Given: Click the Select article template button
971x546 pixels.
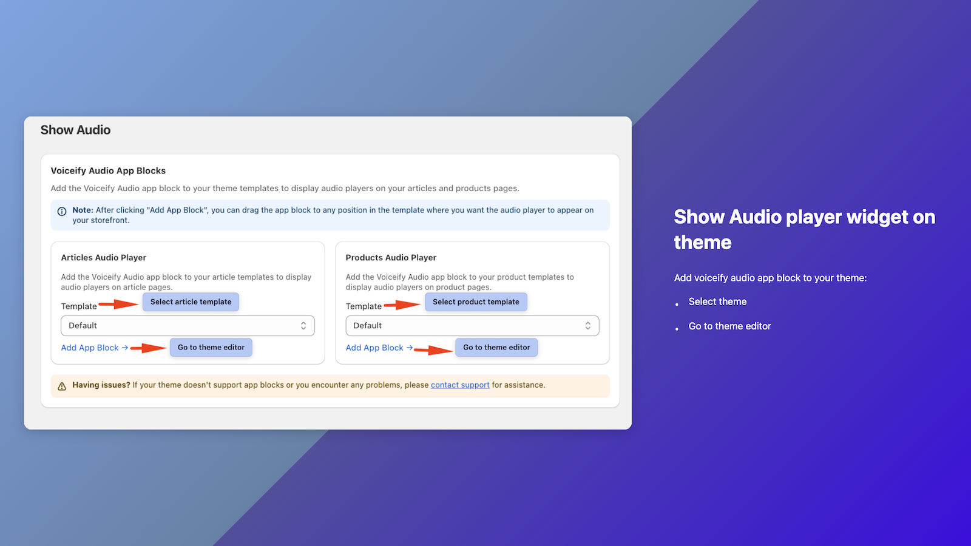Looking at the screenshot, I should [191, 302].
